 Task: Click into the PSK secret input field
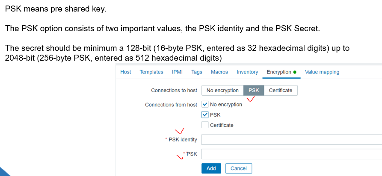pyautogui.click(x=292, y=154)
